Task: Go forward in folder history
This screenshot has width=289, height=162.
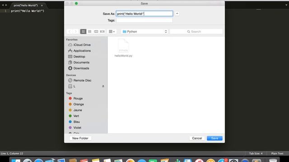Action: 75,31
